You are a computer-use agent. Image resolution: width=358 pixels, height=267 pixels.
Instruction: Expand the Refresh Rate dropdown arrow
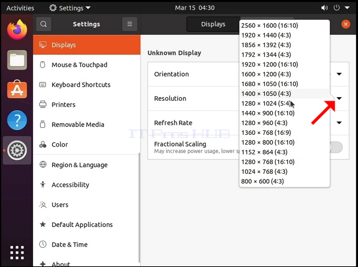click(x=339, y=123)
